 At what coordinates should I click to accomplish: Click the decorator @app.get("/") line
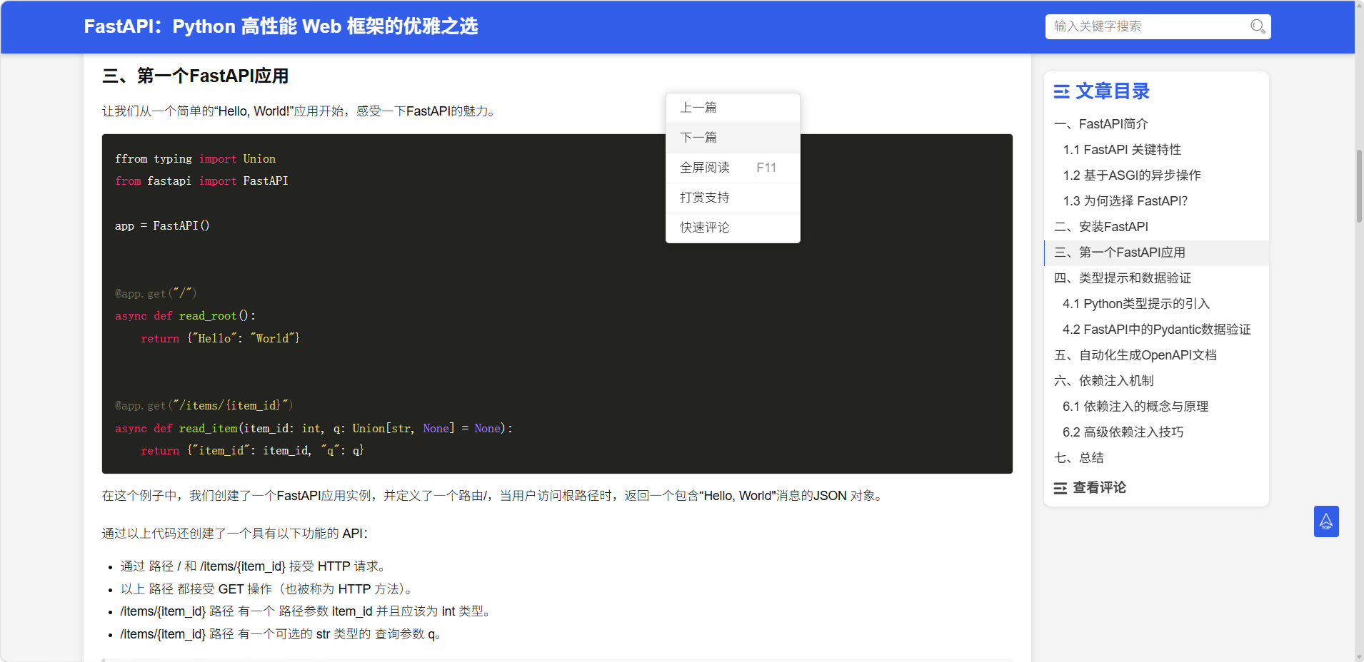pos(156,294)
